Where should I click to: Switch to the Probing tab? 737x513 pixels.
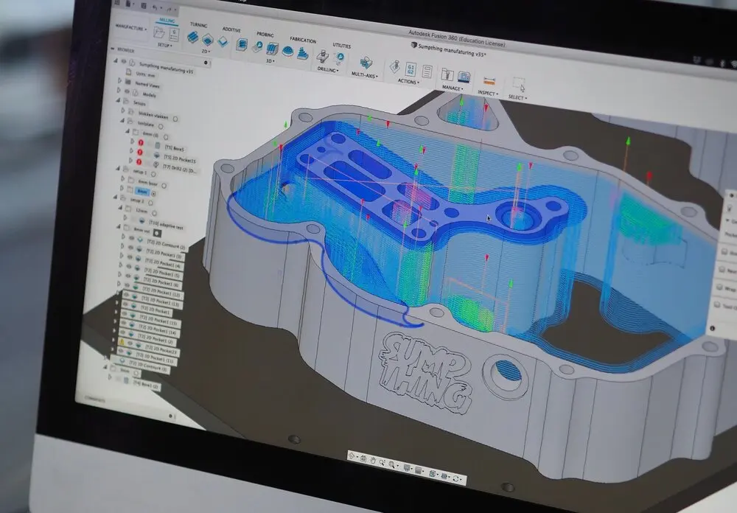pyautogui.click(x=265, y=35)
